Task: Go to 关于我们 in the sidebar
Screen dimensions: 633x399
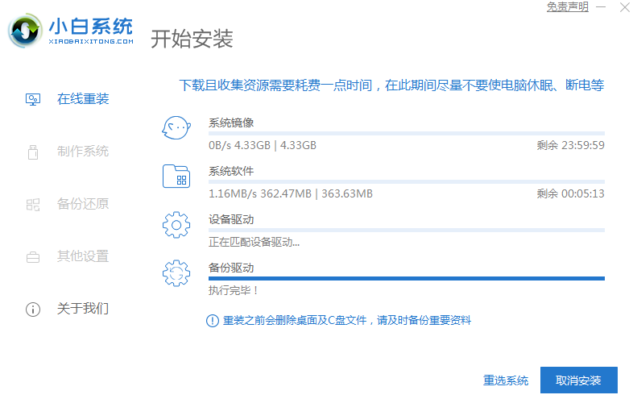Action: coord(82,309)
